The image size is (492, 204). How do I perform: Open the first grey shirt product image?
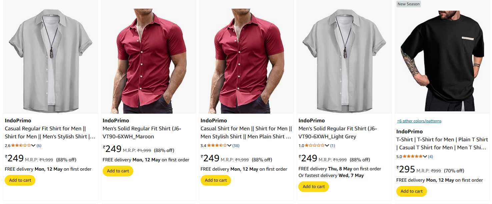50,61
